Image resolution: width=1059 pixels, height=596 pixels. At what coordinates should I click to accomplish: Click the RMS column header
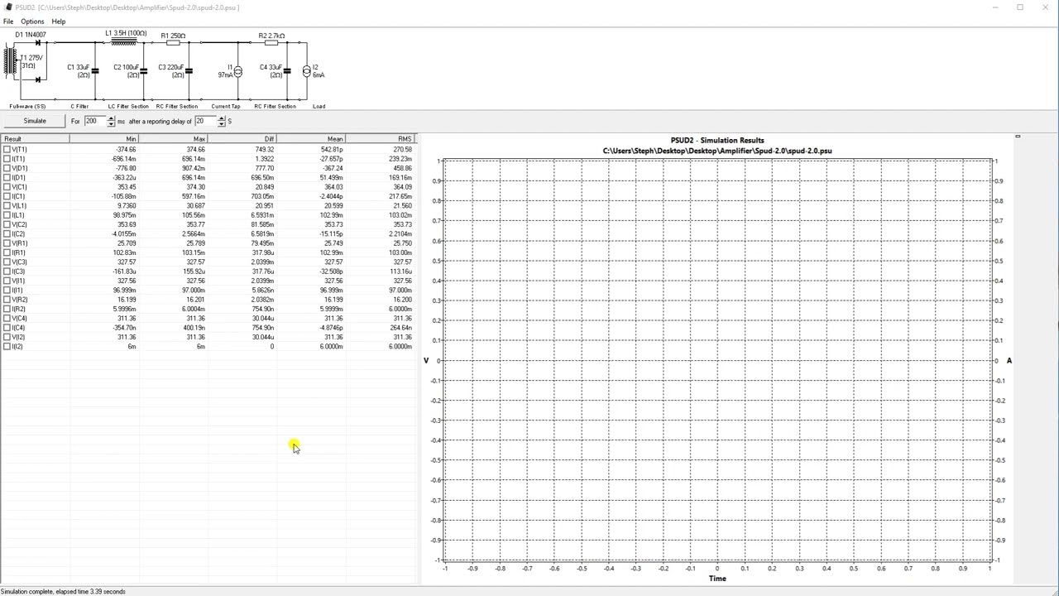tap(379, 139)
